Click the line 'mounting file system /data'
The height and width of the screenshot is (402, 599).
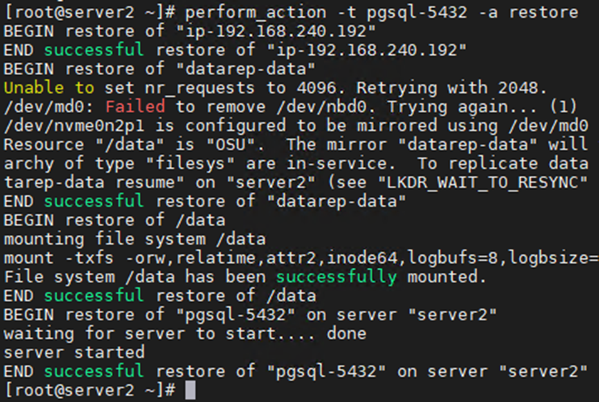tap(135, 239)
